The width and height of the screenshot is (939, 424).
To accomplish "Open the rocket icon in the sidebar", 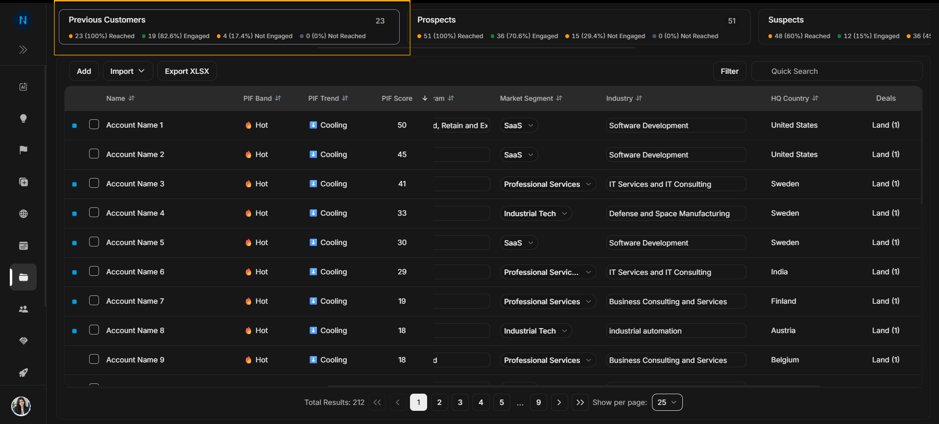I will [x=23, y=373].
